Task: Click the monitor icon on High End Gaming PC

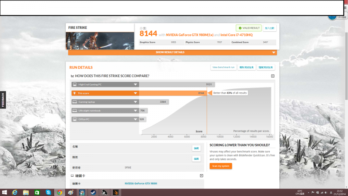Action: 75,84
